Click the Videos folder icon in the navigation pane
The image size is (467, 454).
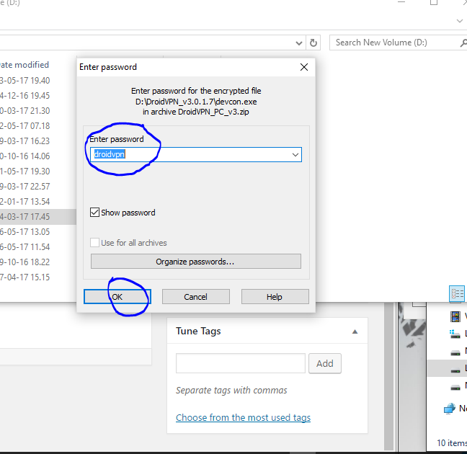click(455, 316)
